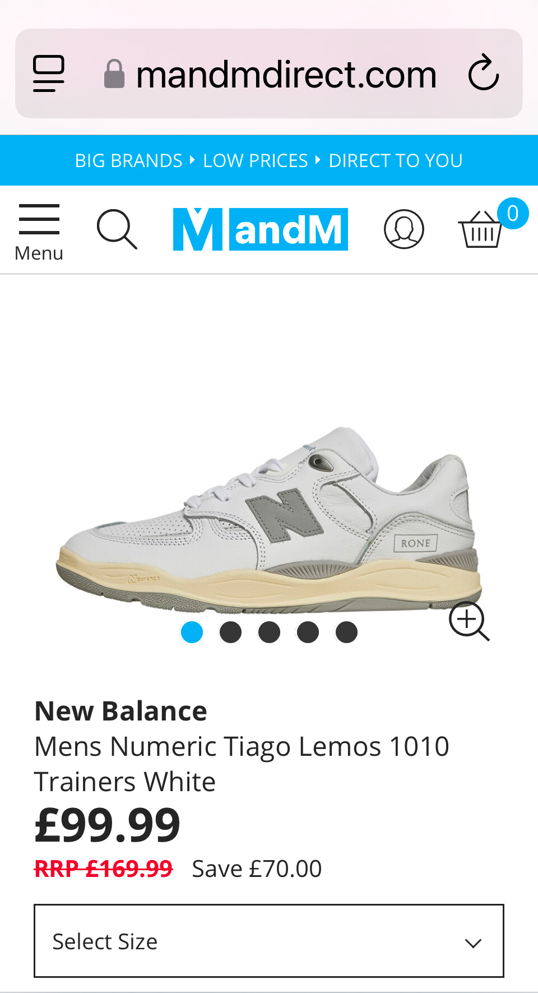Viewport: 538px width, 993px height.
Task: Show the fourth product image dot
Action: (308, 632)
